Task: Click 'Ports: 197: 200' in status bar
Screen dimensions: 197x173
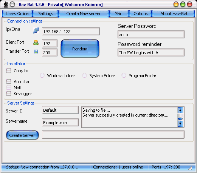Action: pos(166,167)
